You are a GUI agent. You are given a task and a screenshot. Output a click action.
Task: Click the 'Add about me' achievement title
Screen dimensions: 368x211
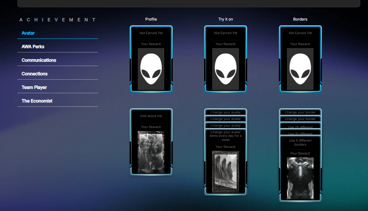[x=151, y=116]
